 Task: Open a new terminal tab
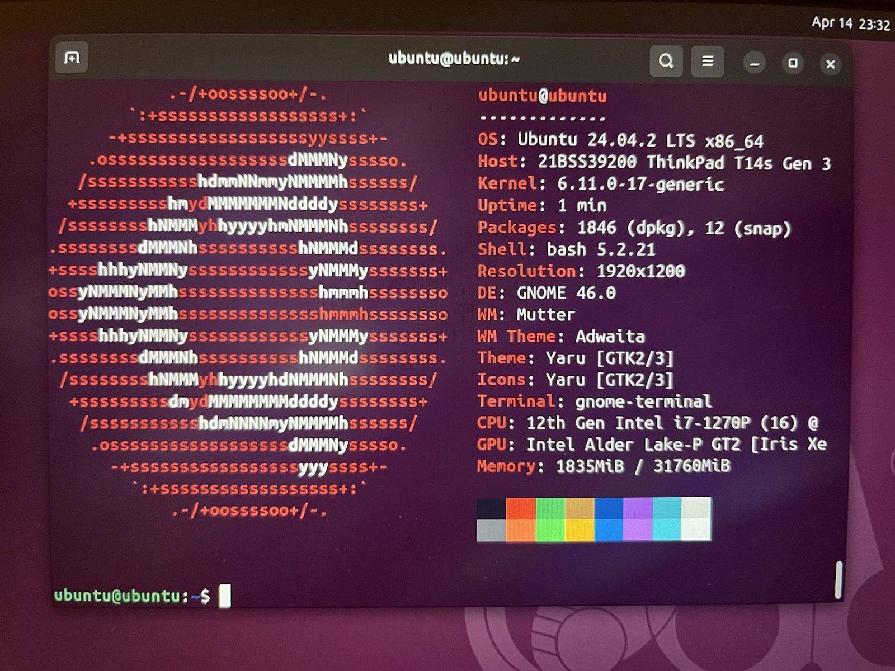click(x=72, y=57)
